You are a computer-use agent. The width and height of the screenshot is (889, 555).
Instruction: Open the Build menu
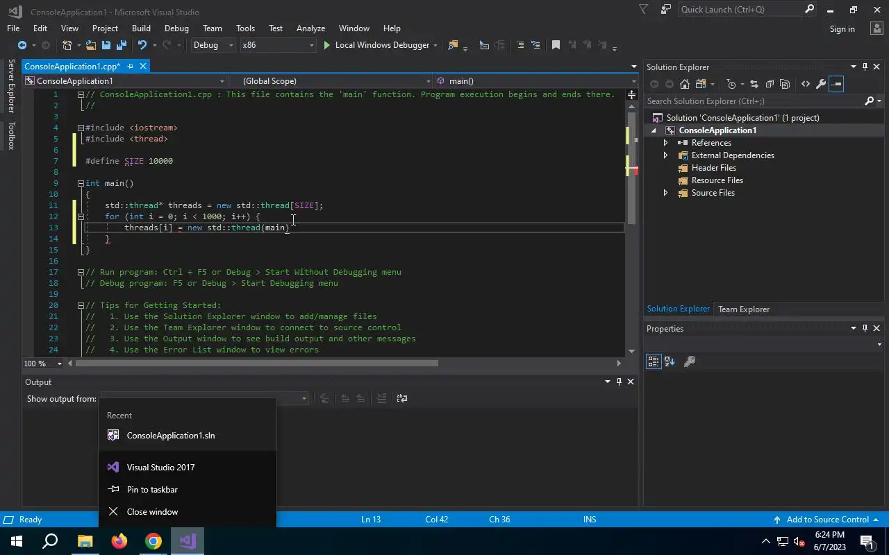pos(141,28)
